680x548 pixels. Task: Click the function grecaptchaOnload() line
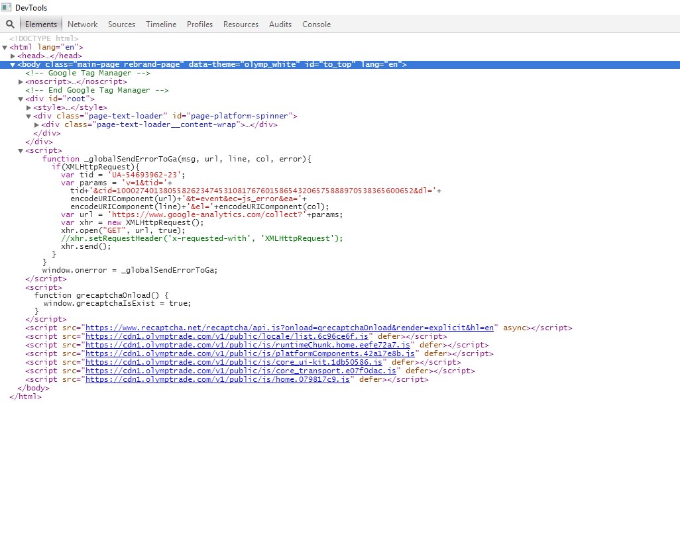tap(101, 295)
